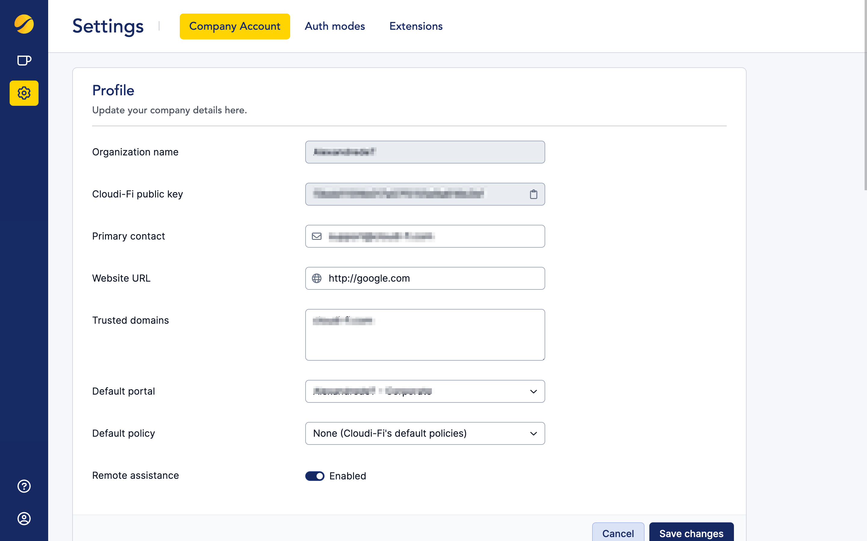This screenshot has height=541, width=867.
Task: Open the coffee cup sidebar icon
Action: point(24,60)
